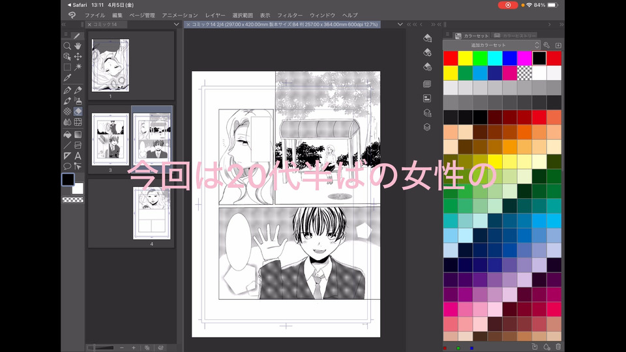
Task: Select the Brush tool
Action: point(67,101)
